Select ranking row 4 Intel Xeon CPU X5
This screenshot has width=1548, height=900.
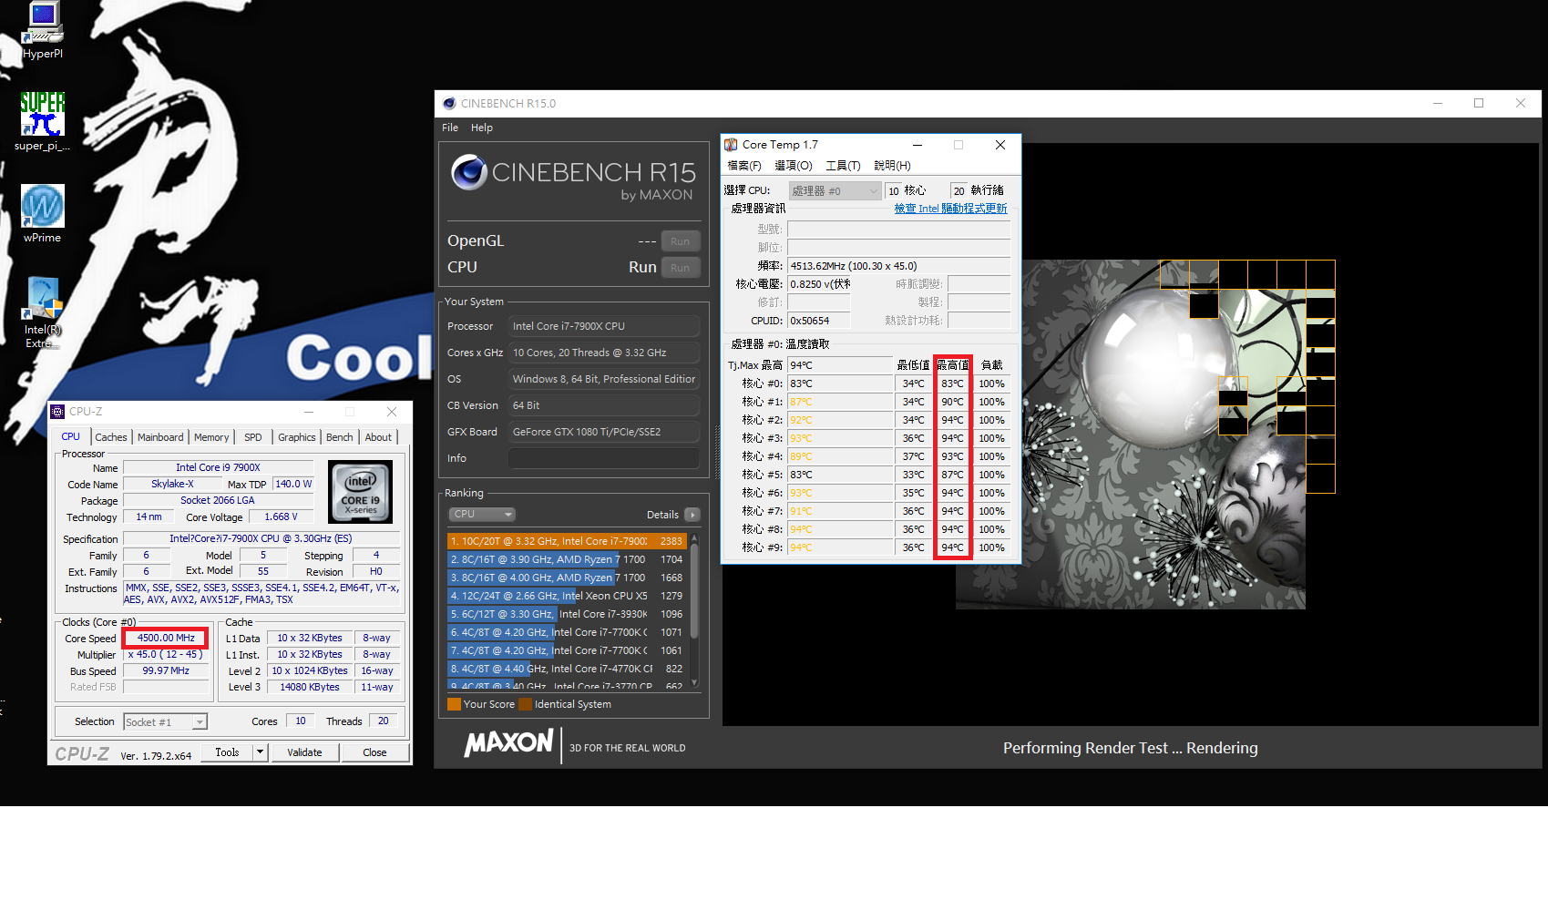pos(567,596)
